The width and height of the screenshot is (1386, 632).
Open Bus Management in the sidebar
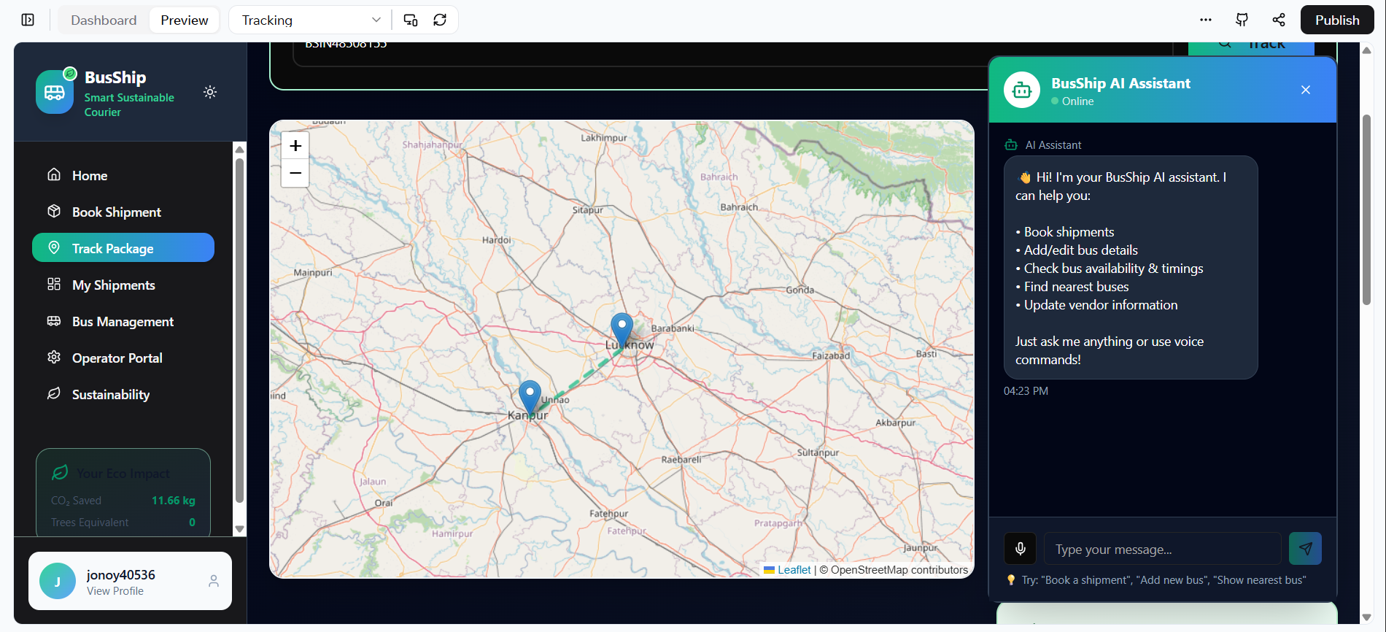point(123,321)
